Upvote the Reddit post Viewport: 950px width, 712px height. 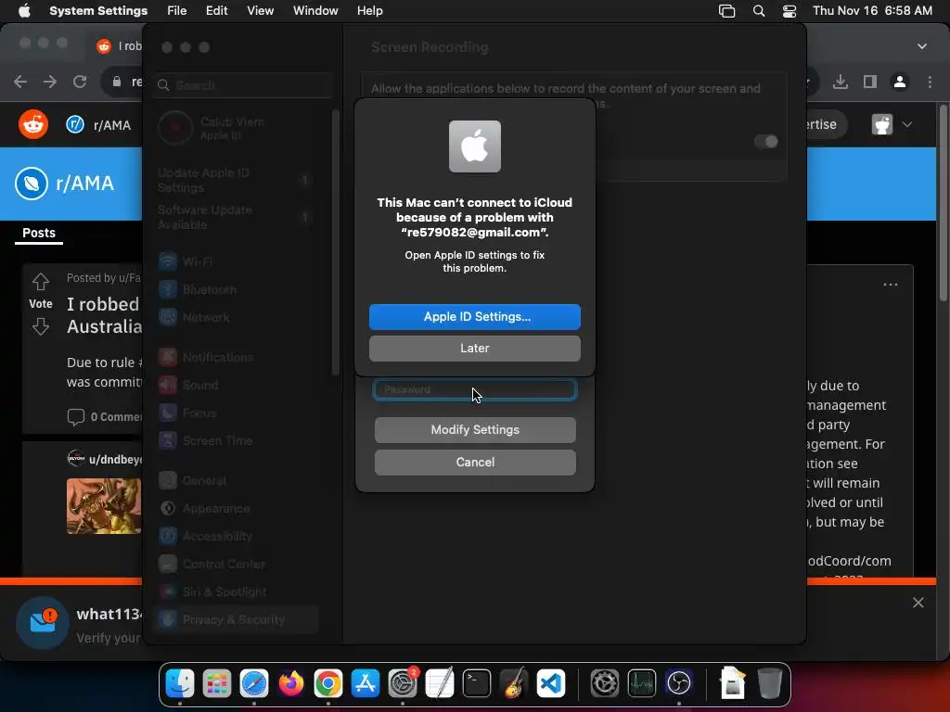(x=41, y=282)
